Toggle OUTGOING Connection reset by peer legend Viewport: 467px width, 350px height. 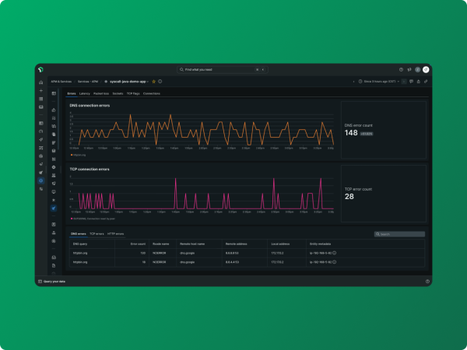[x=93, y=219]
